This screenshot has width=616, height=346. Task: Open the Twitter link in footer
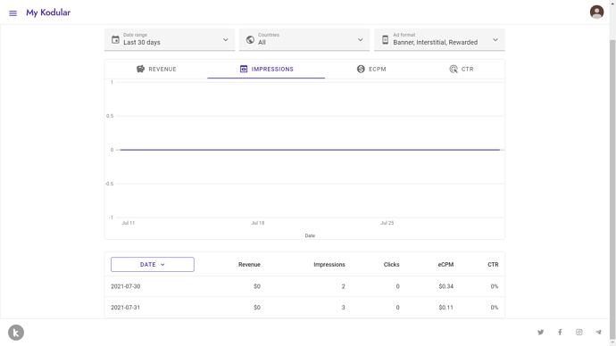click(541, 333)
